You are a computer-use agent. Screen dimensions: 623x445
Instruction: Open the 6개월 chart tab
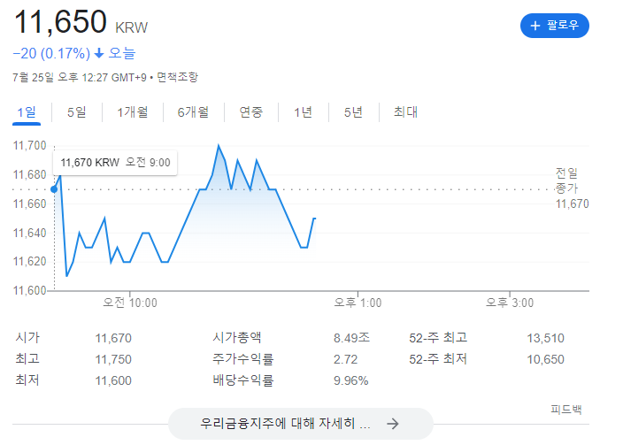click(x=193, y=112)
